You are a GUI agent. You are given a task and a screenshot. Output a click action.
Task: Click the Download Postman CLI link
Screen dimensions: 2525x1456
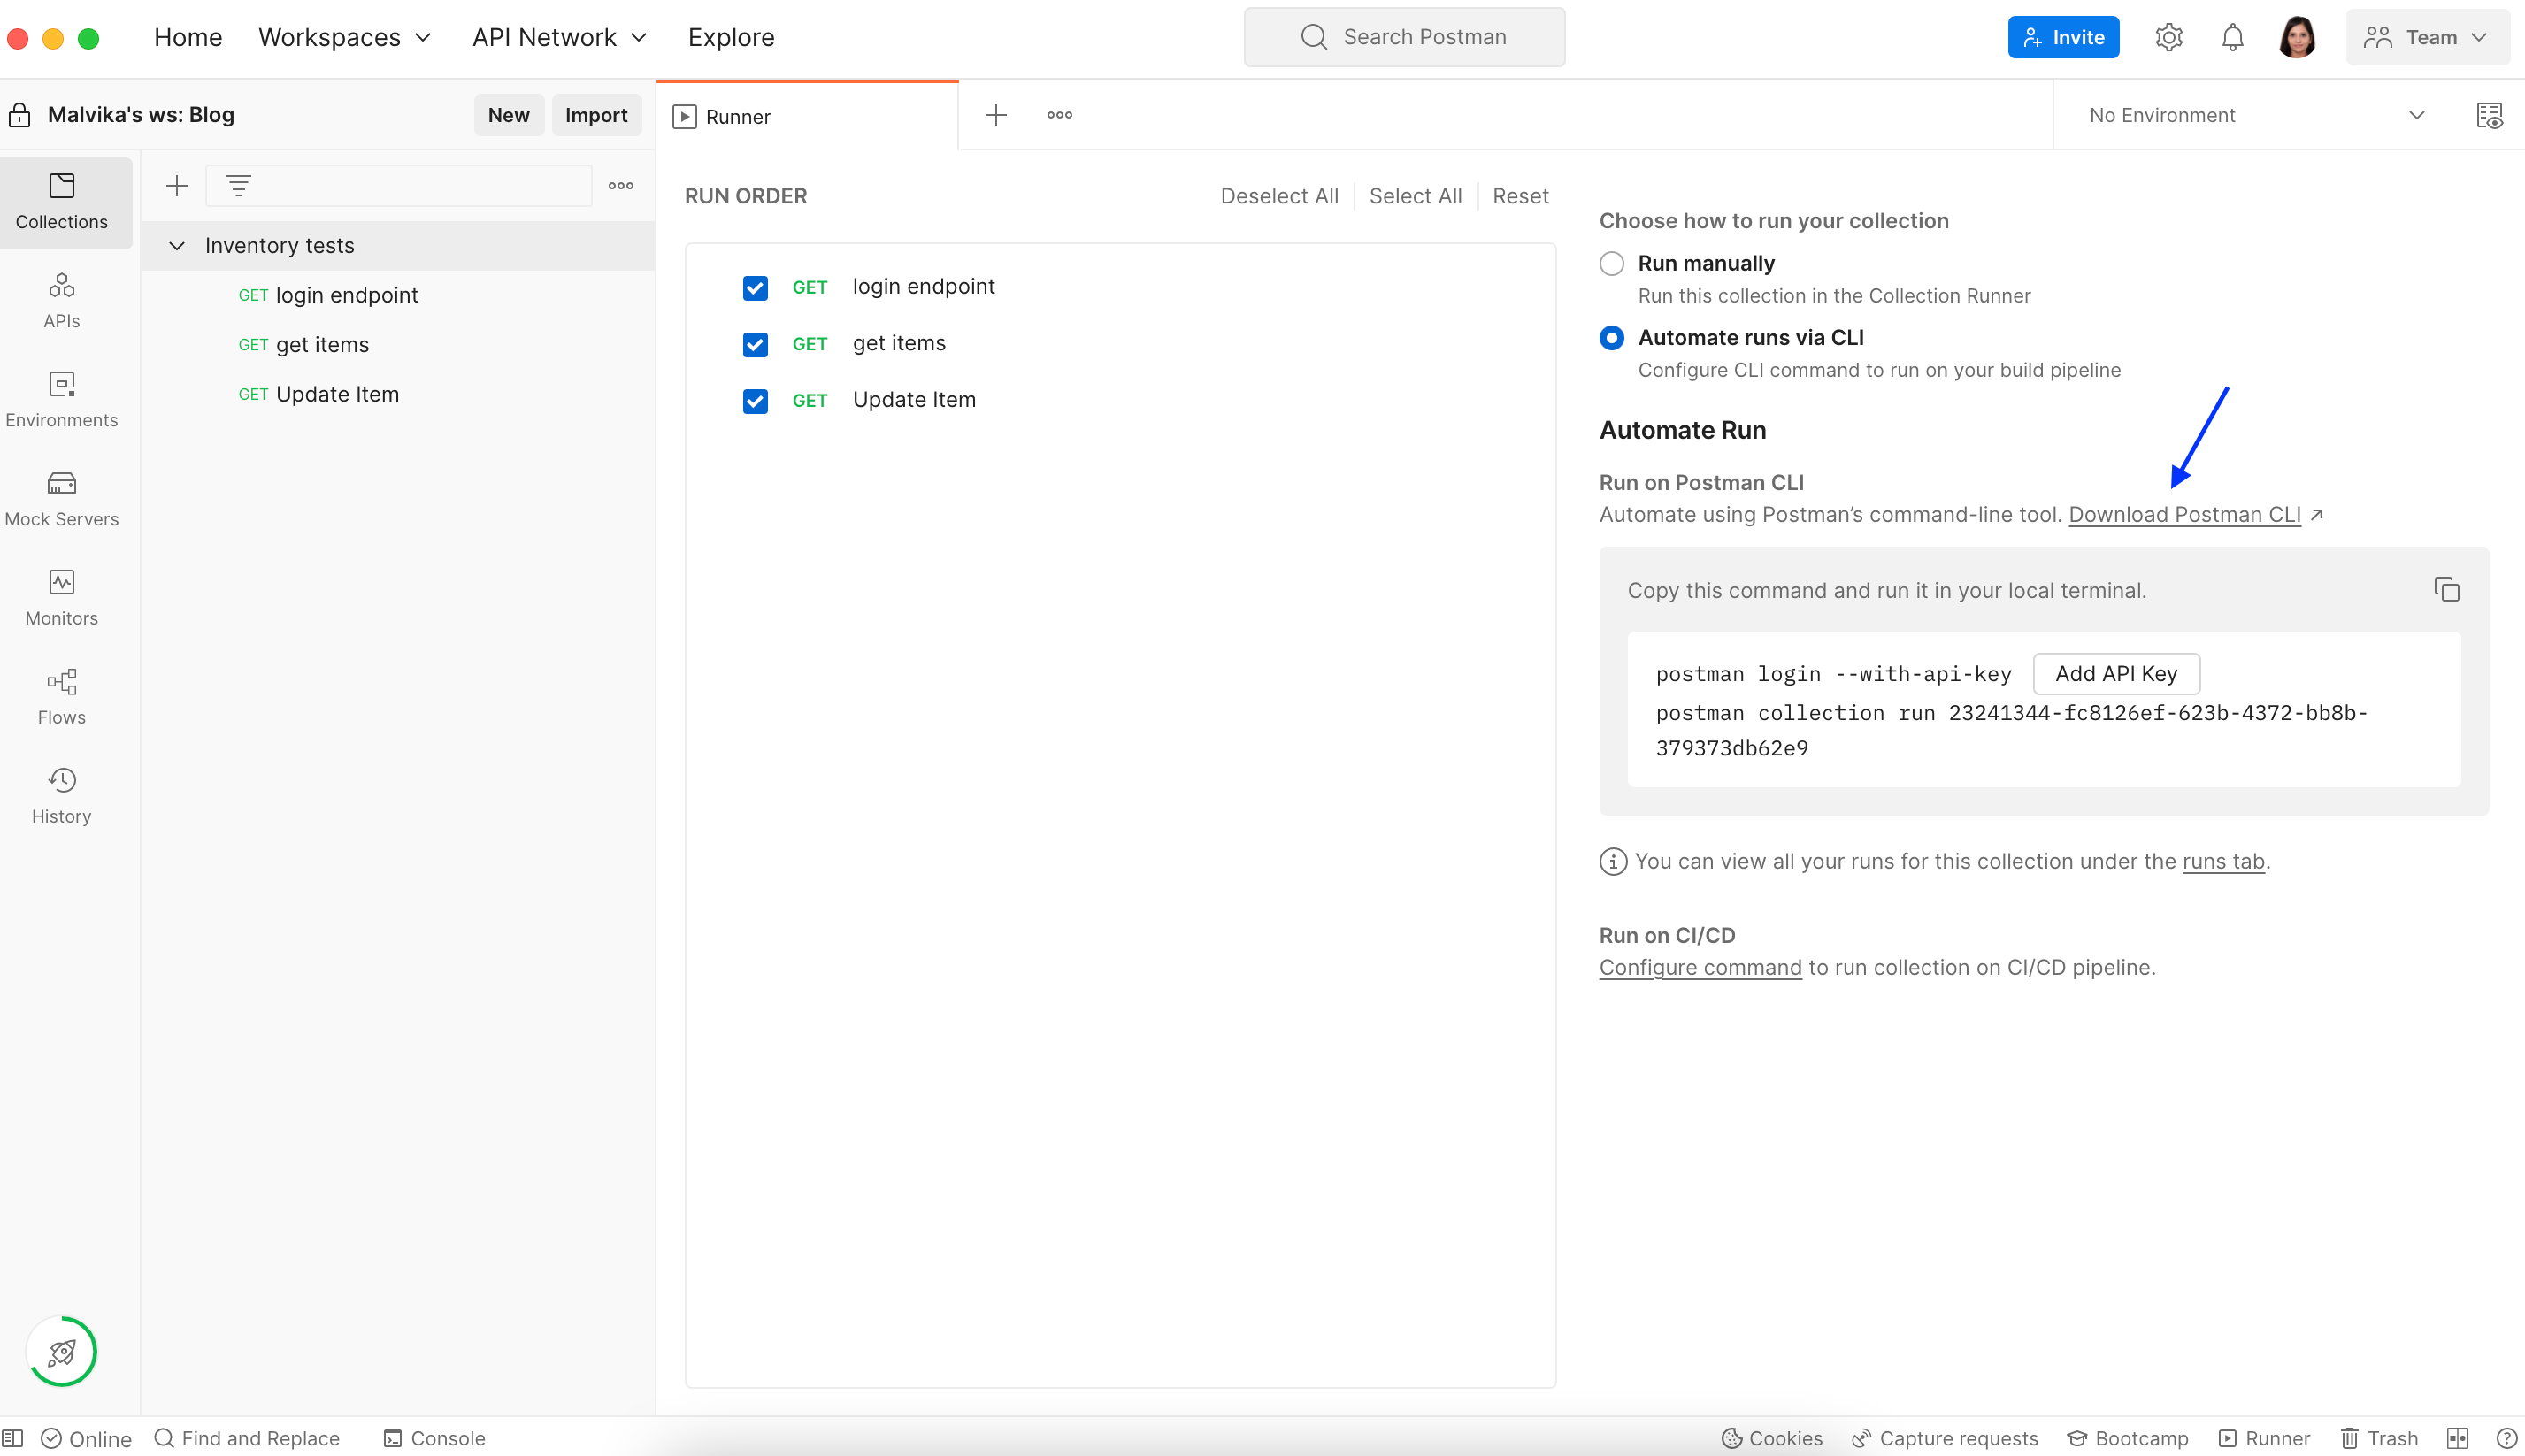pyautogui.click(x=2185, y=515)
